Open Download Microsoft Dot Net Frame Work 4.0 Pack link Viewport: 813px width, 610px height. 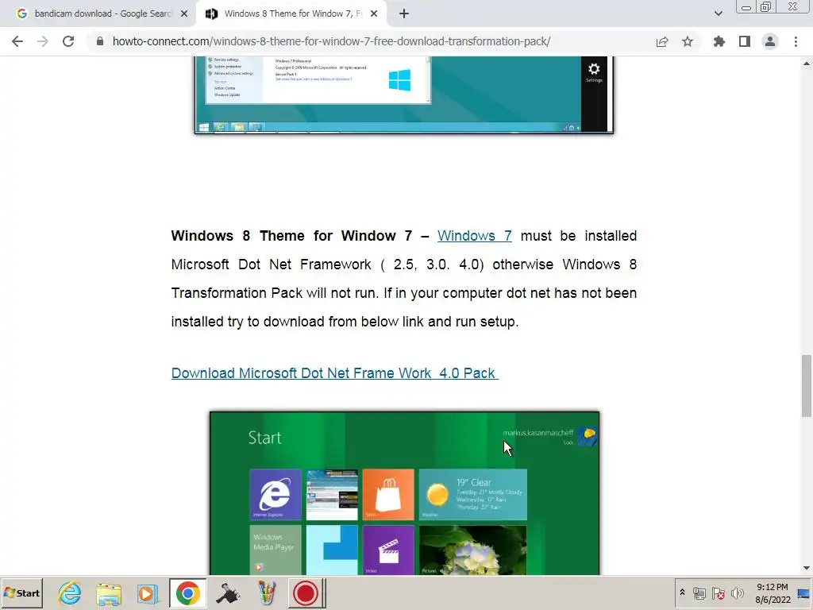pos(335,373)
